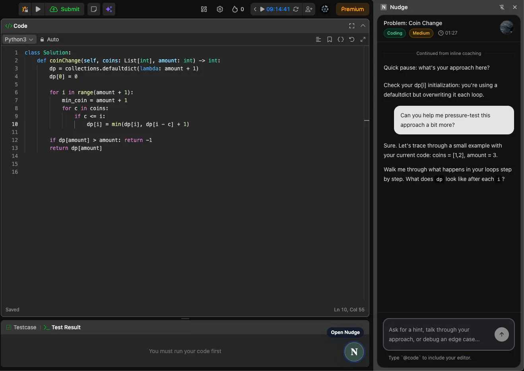Click the Nudge N logo icon
Screen dimensions: 524x371
pos(384,7)
